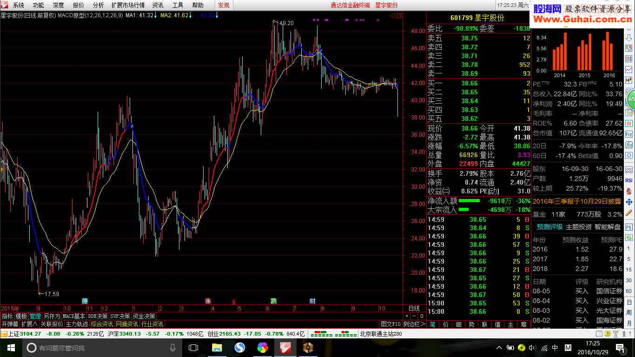Click the F5 sidebar icon
Screen dimensions: 635x357
click(629, 227)
